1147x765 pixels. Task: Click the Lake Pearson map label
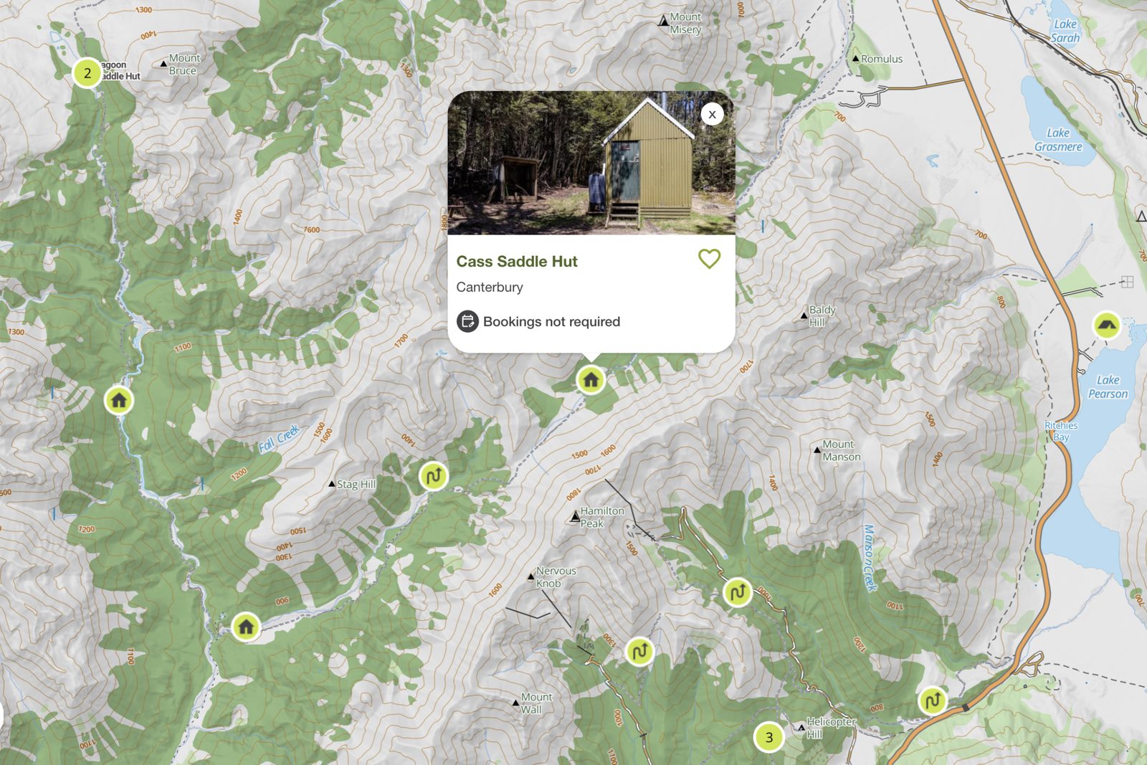[x=1108, y=387]
